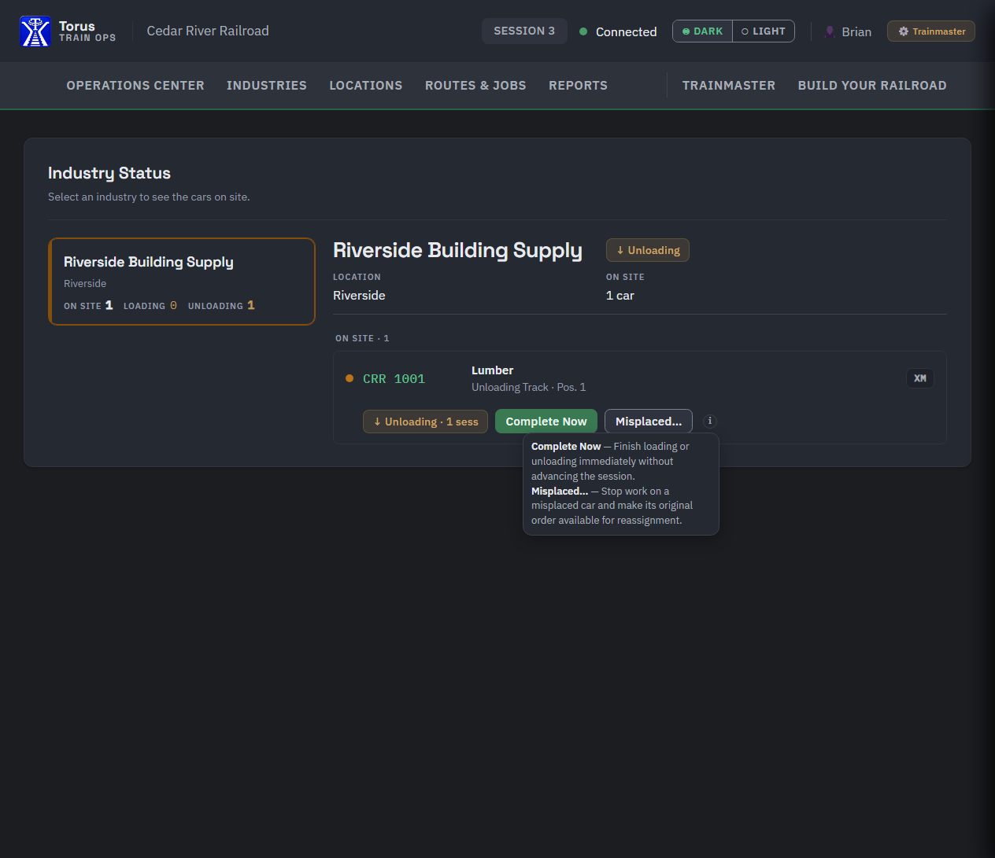
Task: Click the orange status dot for CRR 1001
Action: click(x=350, y=378)
